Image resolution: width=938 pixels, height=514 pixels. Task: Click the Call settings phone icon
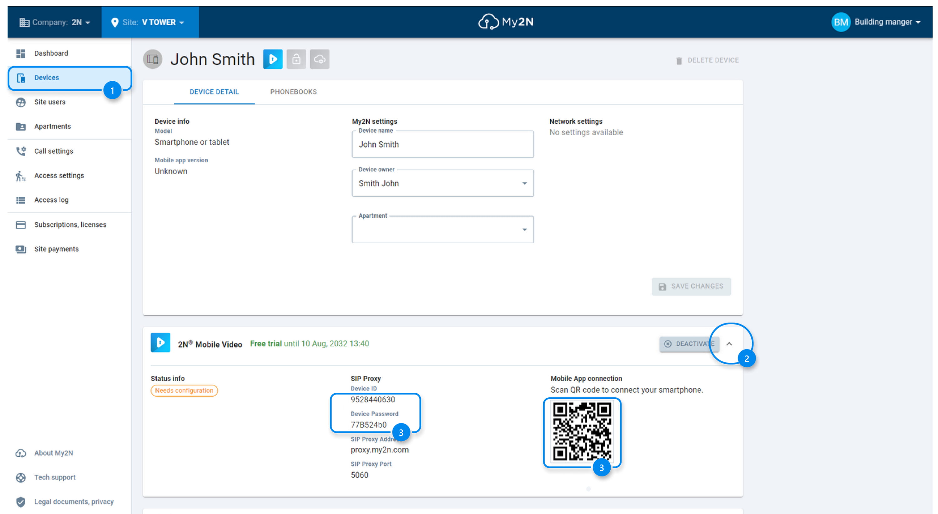click(21, 151)
